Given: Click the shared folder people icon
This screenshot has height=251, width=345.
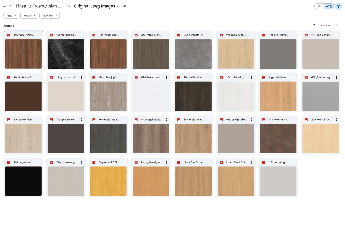Looking at the screenshot, I should (x=124, y=6).
